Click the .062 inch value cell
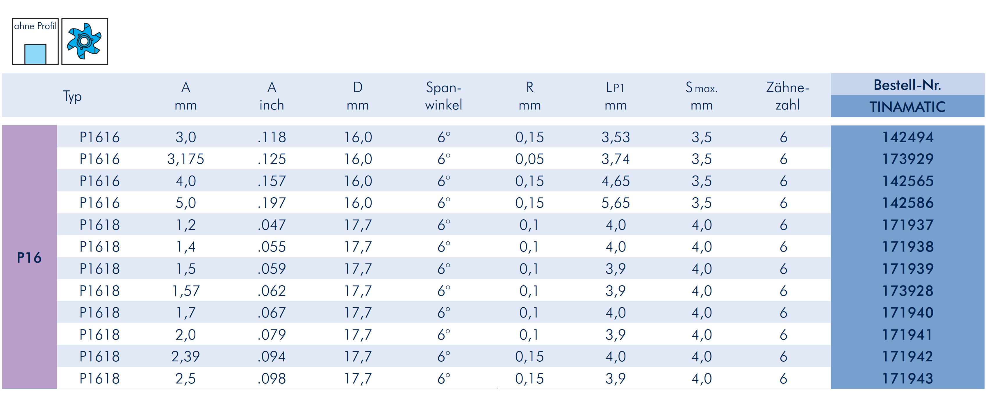988x416 pixels. pos(272,291)
